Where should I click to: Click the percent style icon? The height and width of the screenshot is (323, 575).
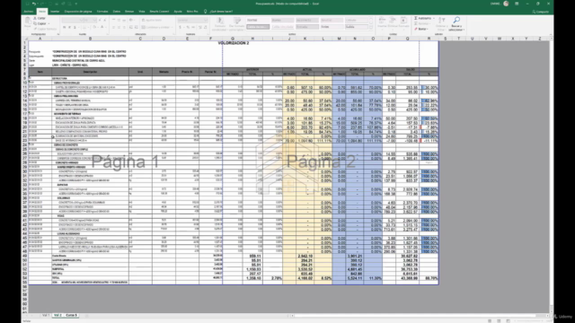(x=188, y=28)
